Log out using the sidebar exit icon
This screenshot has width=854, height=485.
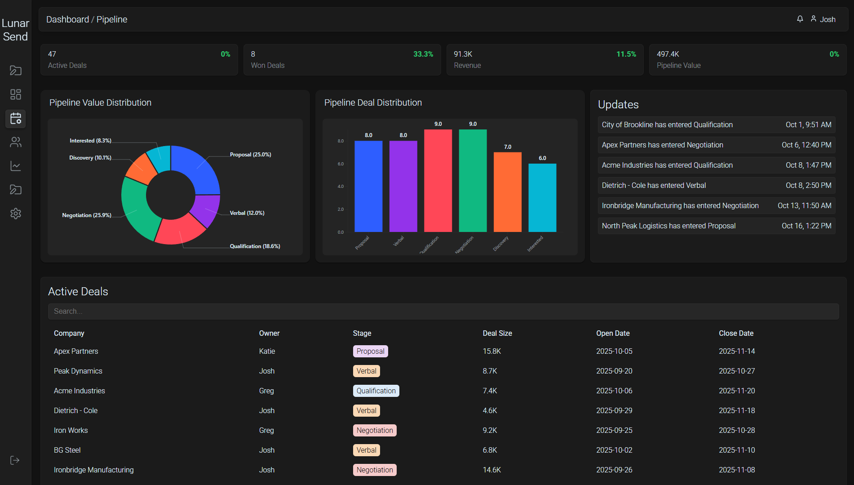click(x=15, y=459)
